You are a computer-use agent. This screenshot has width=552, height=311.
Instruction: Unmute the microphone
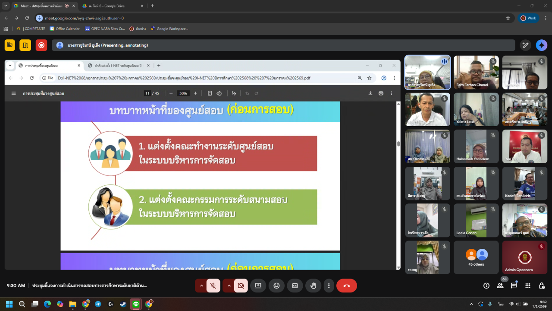tap(213, 286)
